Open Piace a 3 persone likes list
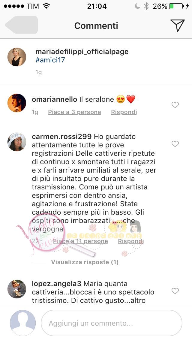 coord(74,112)
